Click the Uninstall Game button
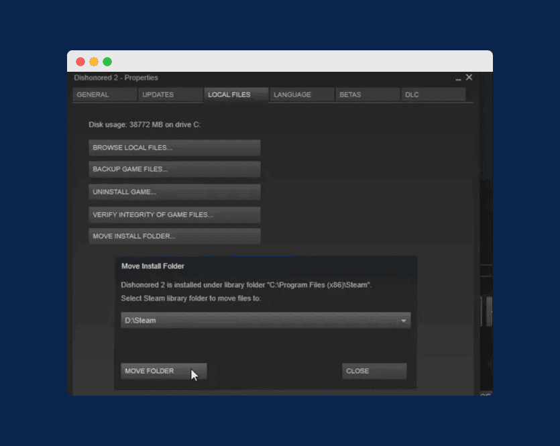This screenshot has width=560, height=446. (x=174, y=192)
